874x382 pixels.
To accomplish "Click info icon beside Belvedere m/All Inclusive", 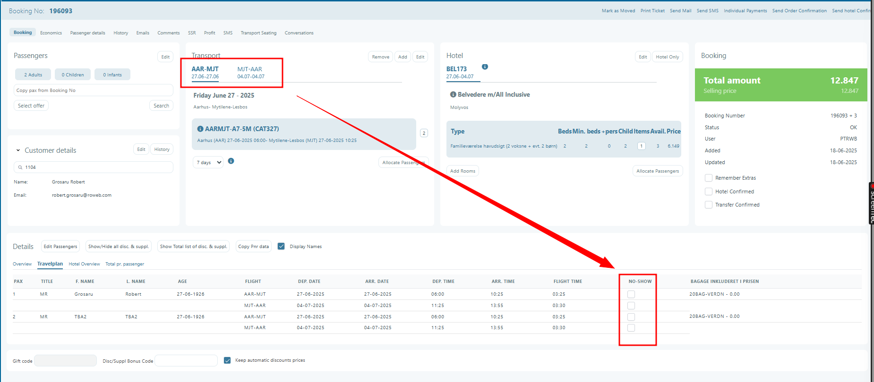I will click(x=453, y=95).
